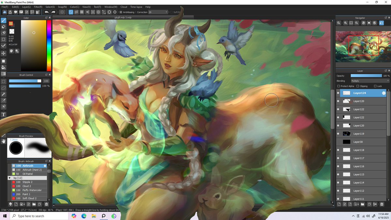Open the Time-lapse menu
This screenshot has height=220, width=391.
point(136,7)
